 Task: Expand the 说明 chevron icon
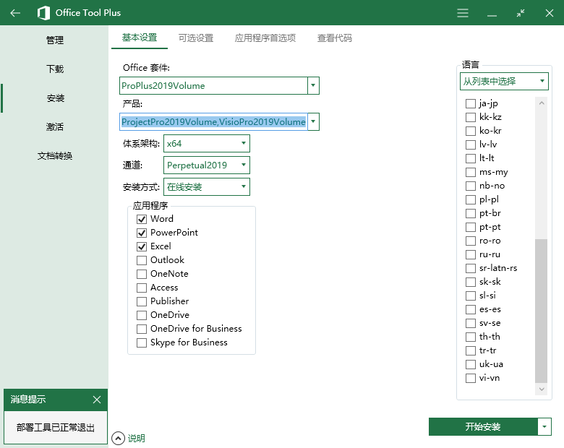(x=119, y=438)
